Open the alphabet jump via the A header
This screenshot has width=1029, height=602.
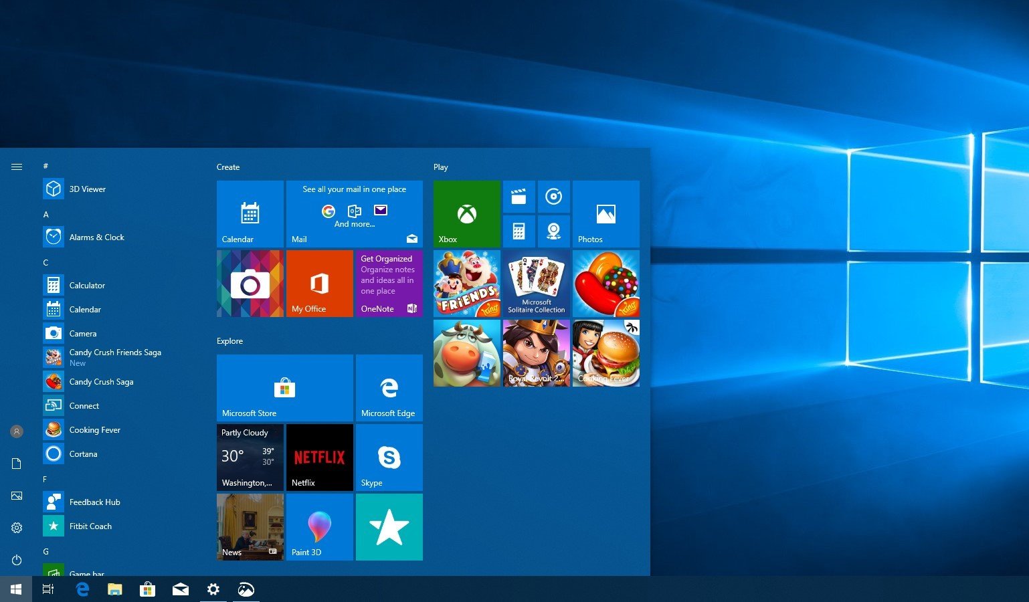(46, 214)
